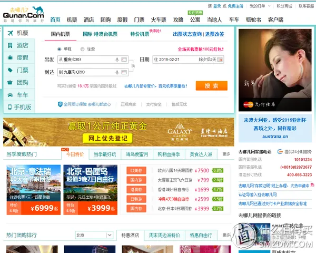Click the suitcase icon beside 度假
316x253 pixels.
coord(10,57)
